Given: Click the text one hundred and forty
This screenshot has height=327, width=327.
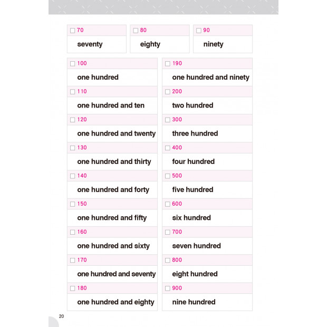Looking at the screenshot, I should coord(113,190).
